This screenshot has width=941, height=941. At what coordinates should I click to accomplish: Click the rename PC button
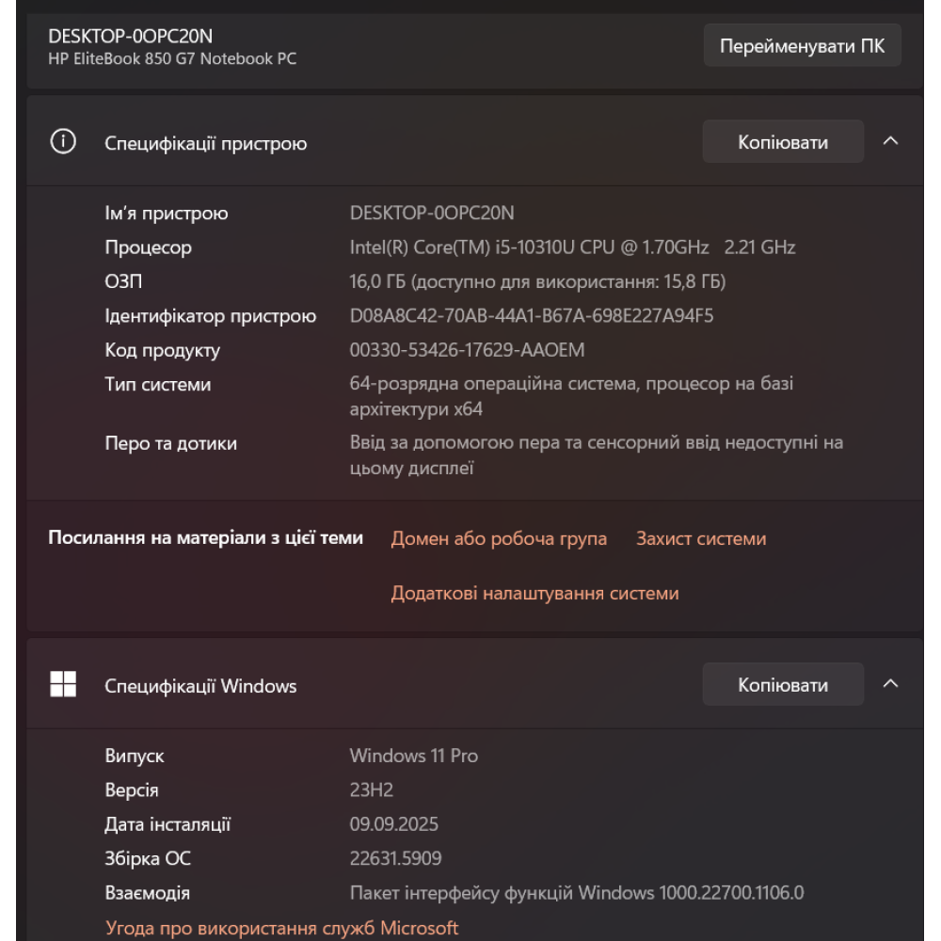[802, 46]
